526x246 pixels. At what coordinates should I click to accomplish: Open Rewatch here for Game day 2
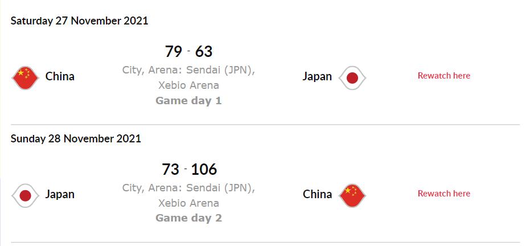pyautogui.click(x=443, y=194)
